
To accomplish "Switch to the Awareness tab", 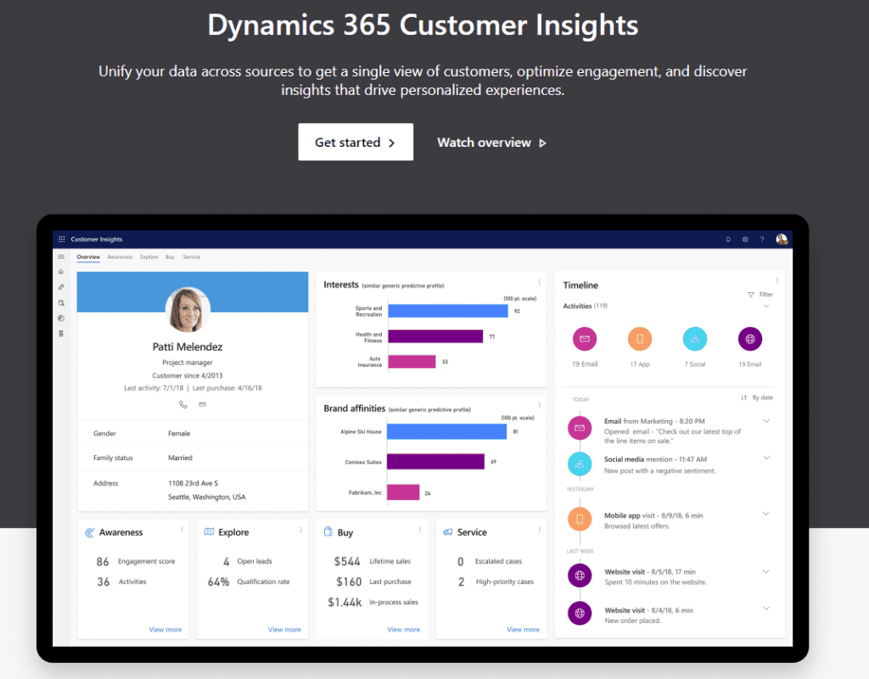I will pyautogui.click(x=120, y=256).
